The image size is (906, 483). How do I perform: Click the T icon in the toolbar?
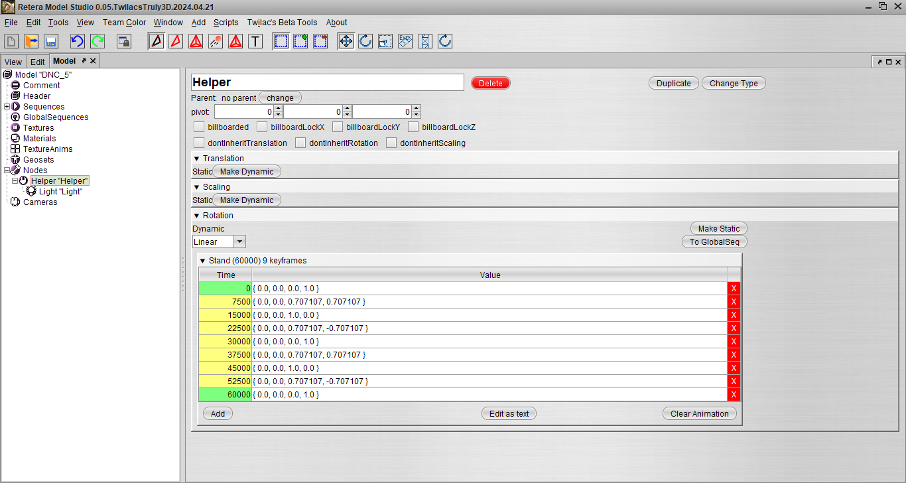(x=255, y=41)
